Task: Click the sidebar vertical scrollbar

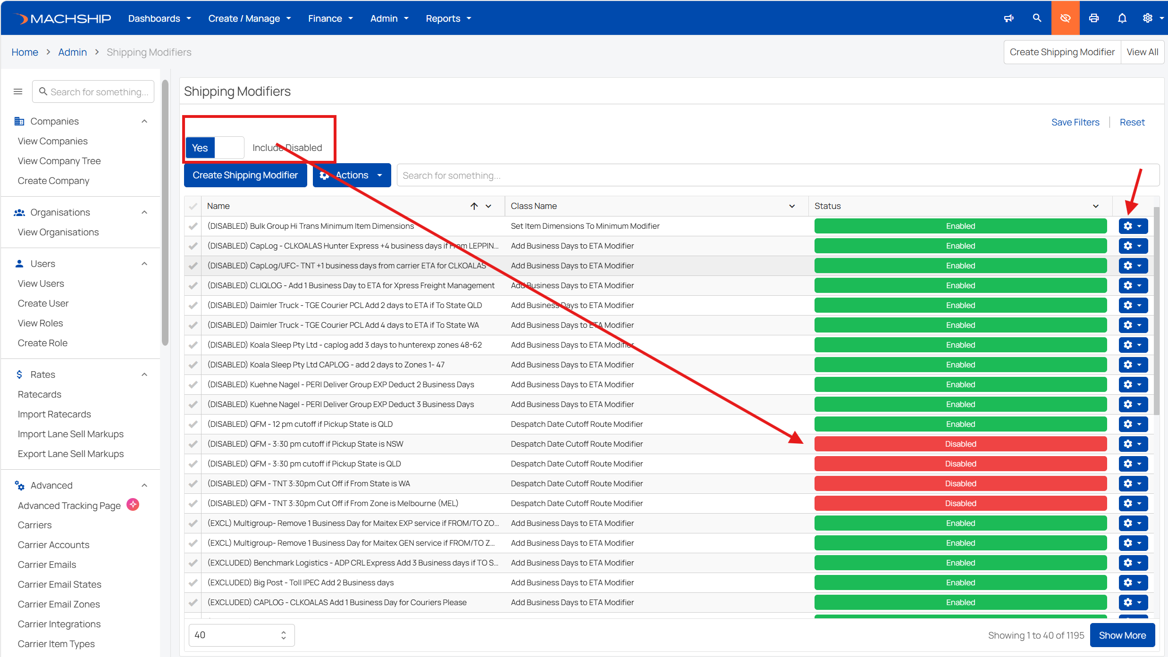Action: pyautogui.click(x=165, y=212)
